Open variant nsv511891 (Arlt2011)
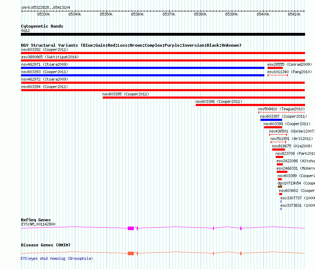This screenshot has width=315, height=269. click(x=292, y=139)
